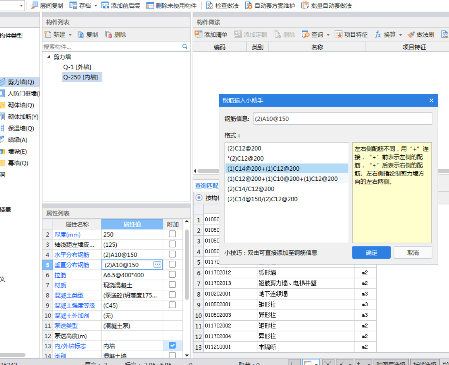The height and width of the screenshot is (365, 449).
Task: Click 添加前后缀 toolbar icon
Action: 105,5
